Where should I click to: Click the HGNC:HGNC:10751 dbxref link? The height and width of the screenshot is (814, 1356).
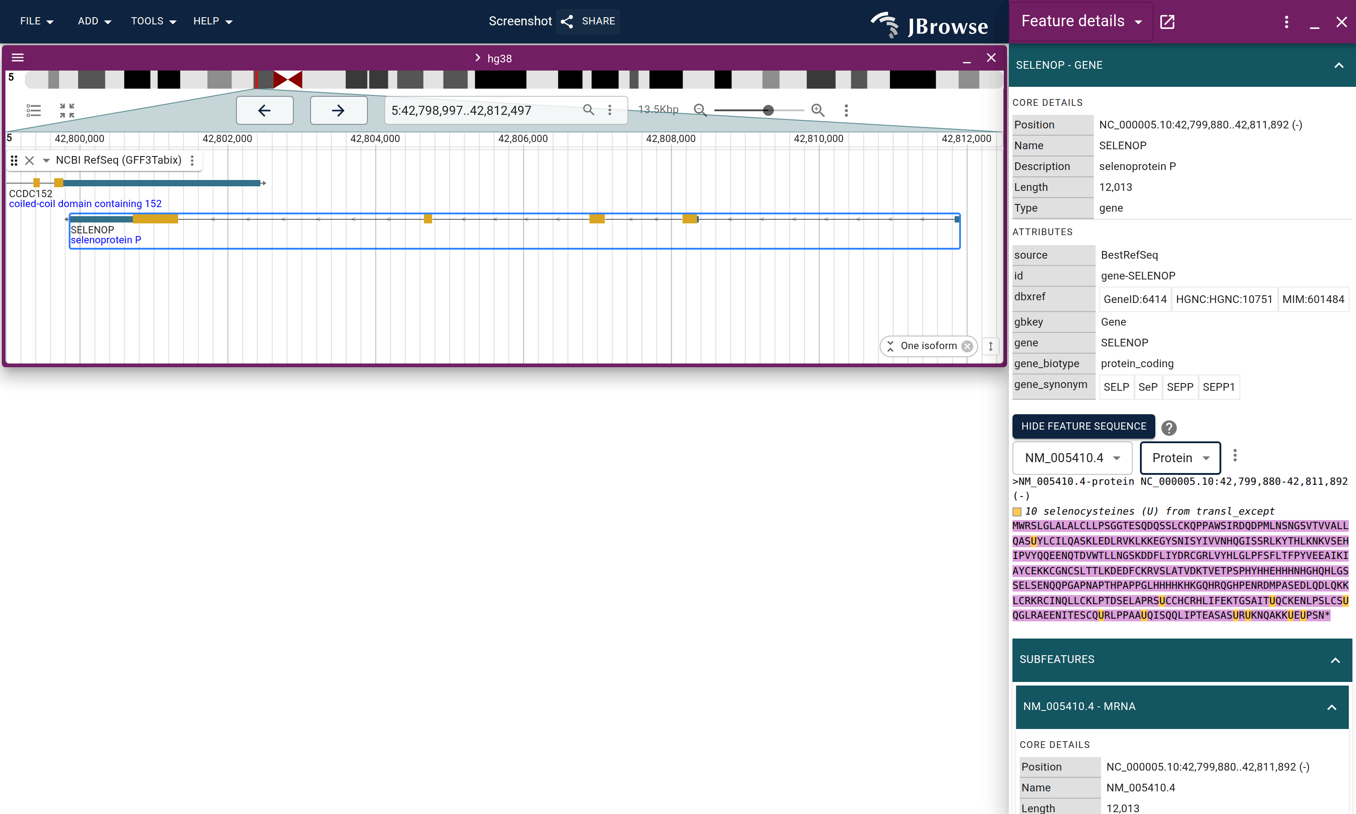point(1224,299)
